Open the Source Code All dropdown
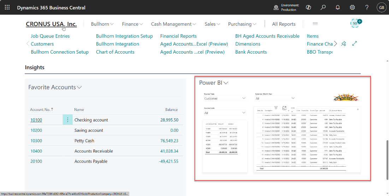The height and width of the screenshot is (196, 389). 225,113
